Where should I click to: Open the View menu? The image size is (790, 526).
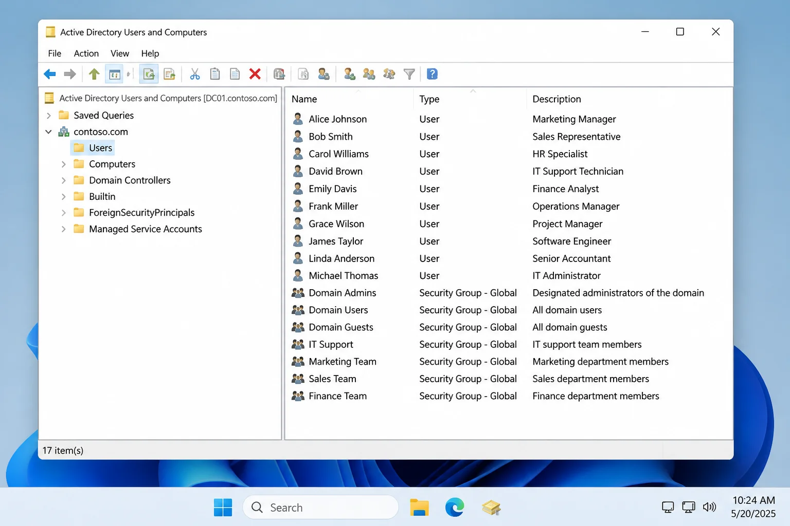pos(120,53)
